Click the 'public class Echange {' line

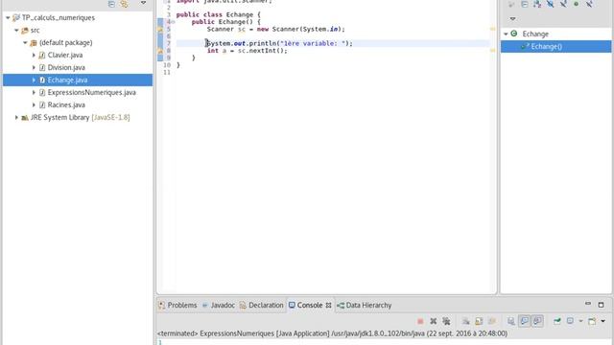pyautogui.click(x=218, y=14)
